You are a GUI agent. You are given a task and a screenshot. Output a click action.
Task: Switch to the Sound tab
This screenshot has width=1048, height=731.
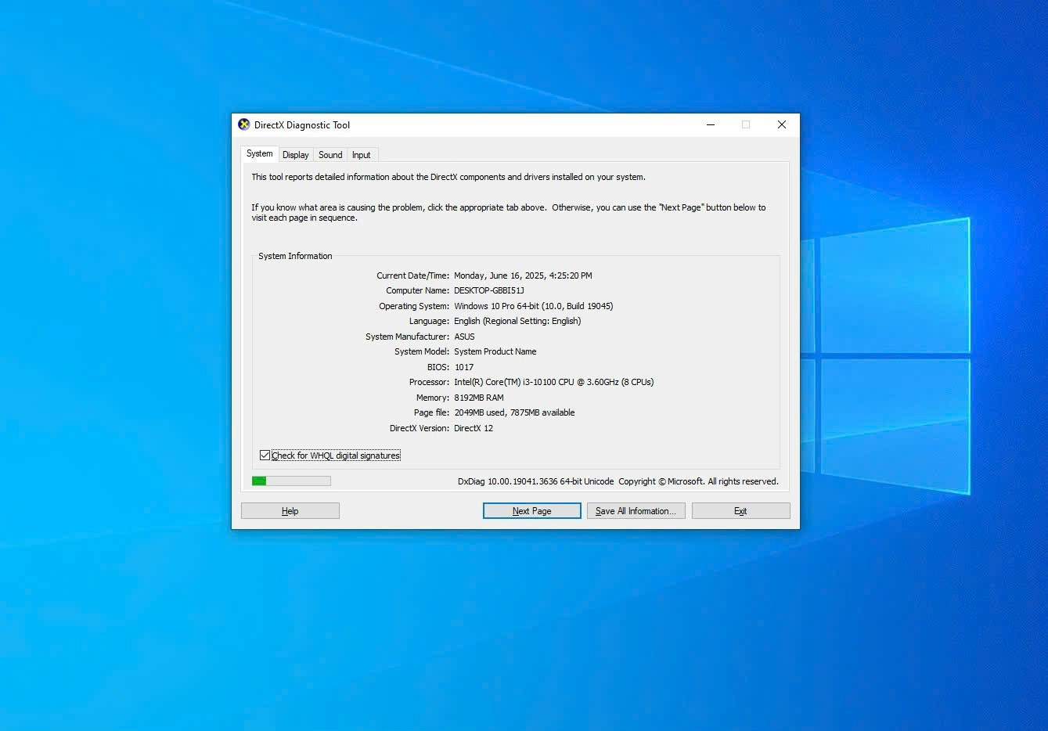coord(330,155)
